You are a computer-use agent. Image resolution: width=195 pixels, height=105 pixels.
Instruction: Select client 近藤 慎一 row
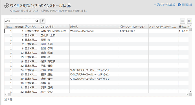(54, 79)
